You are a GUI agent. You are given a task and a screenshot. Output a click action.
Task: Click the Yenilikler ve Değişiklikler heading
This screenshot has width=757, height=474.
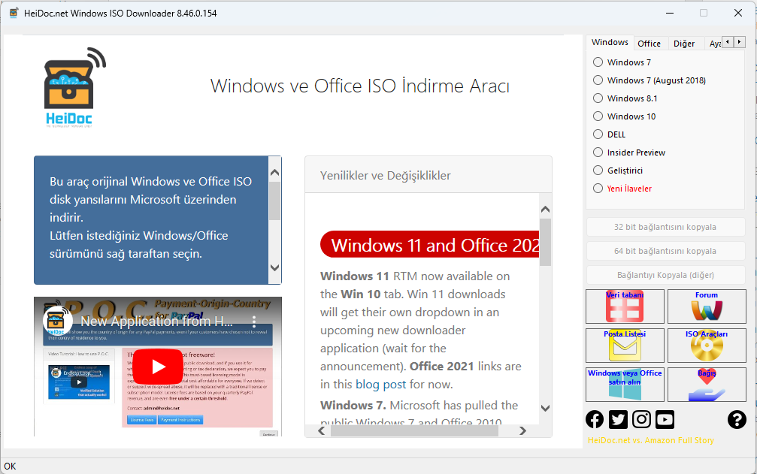pos(385,176)
